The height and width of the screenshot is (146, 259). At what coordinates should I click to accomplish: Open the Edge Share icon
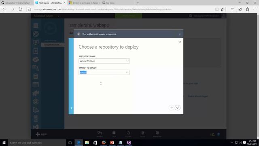(x=247, y=9)
